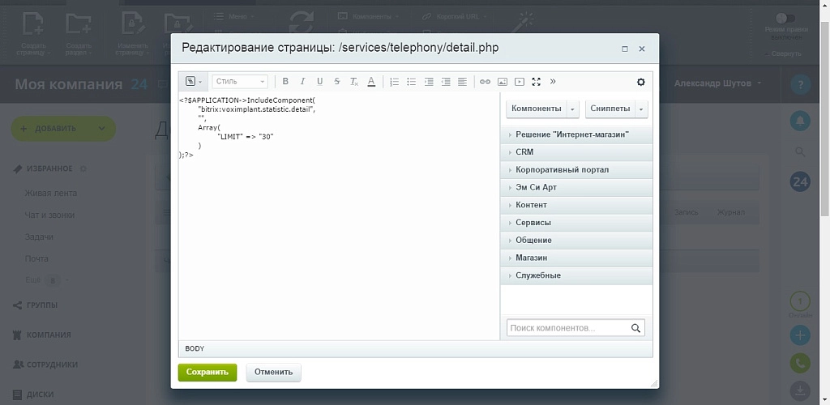Expand the Сервисы section
This screenshot has width=830, height=405.
click(x=576, y=223)
